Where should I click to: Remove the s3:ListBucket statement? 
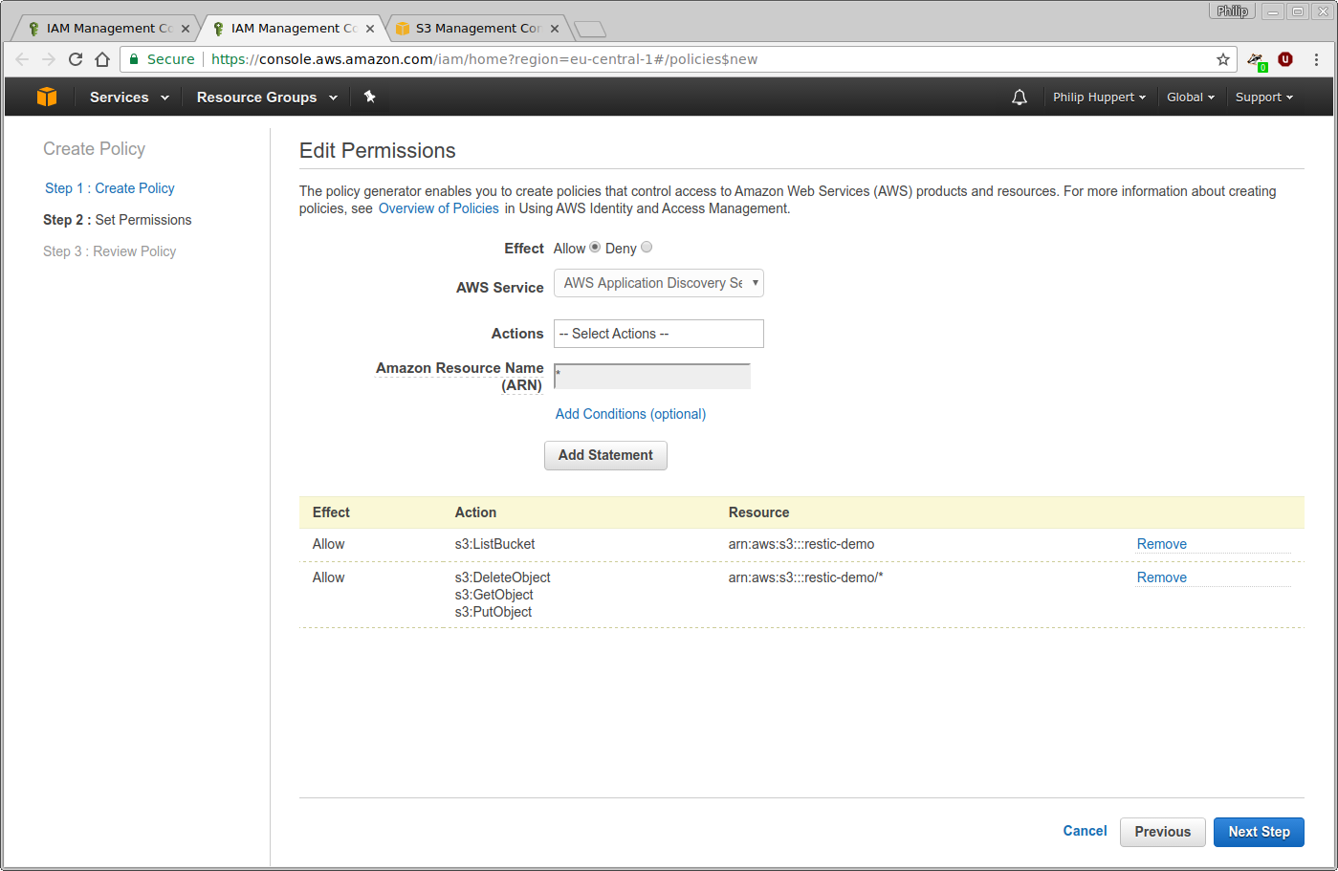coord(1161,544)
